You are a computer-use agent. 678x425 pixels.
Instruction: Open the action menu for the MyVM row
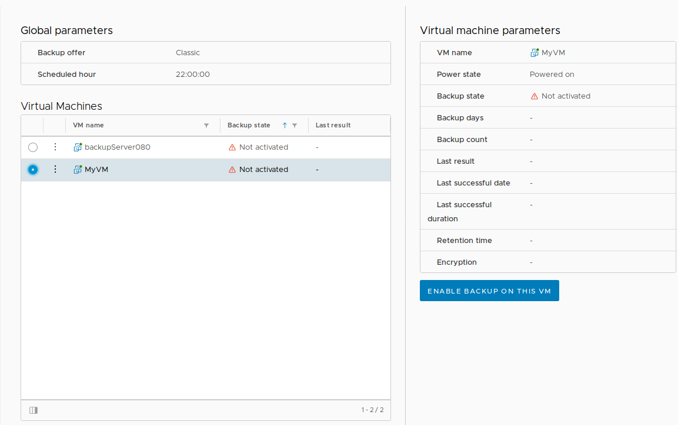point(55,169)
